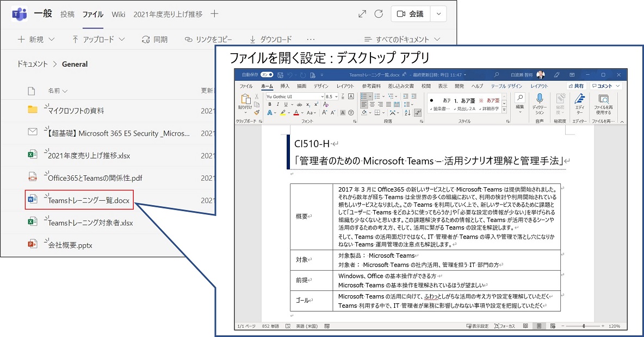Collapse the Word ribbon with the chevron
This screenshot has height=337, width=644.
[x=622, y=122]
